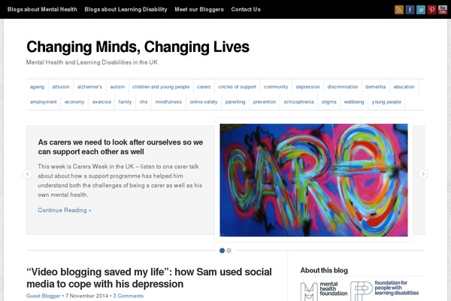Open the YouTube channel icon

(x=443, y=10)
